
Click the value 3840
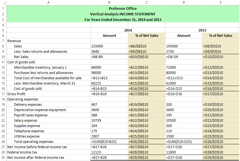click(x=109, y=51)
